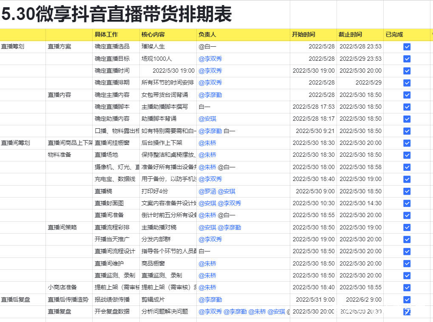Select the 直播筹划 category cell
Viewport: 433px width, 322px height.
[x=23, y=47]
